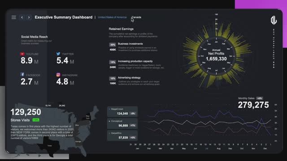Click the Jan month axis label
Screen dimensions: 287x161
coord(137,148)
